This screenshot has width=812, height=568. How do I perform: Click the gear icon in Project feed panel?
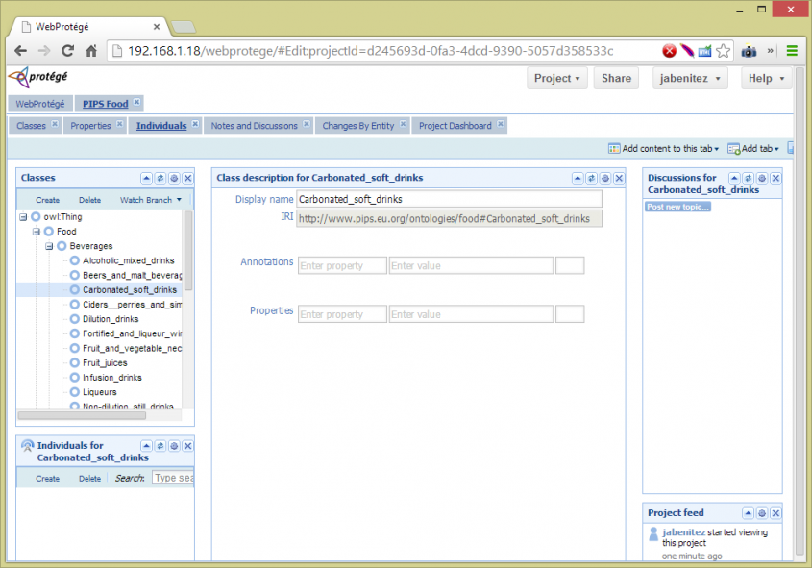tap(762, 513)
